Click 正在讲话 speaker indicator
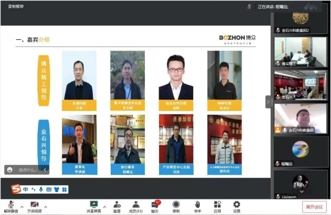 273,7
